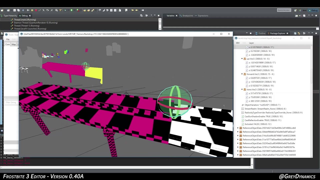
Task: Select the Variables tab
Action: coord(170,15)
